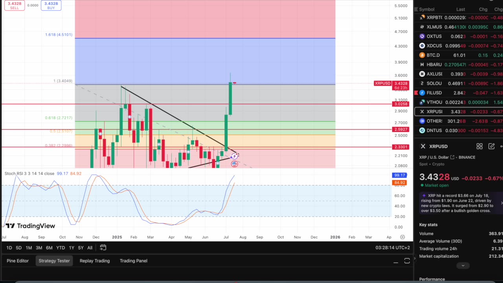Select the BTC.D watchlist row

point(459,55)
